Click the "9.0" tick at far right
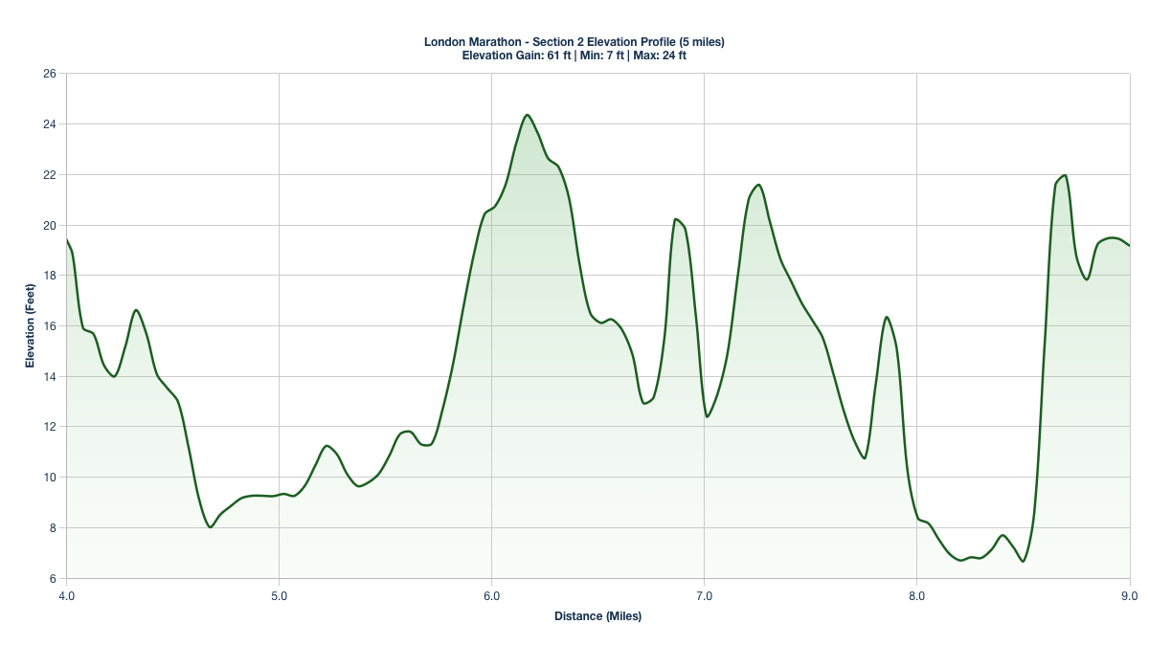This screenshot has width=1149, height=646. [1130, 594]
